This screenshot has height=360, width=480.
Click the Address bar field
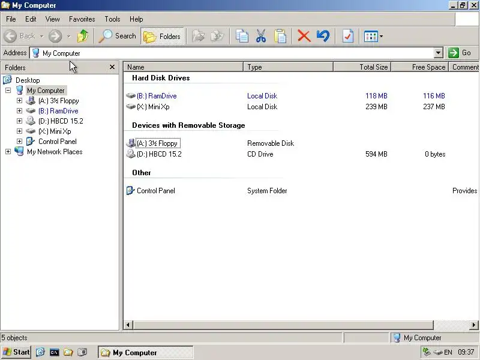click(232, 53)
